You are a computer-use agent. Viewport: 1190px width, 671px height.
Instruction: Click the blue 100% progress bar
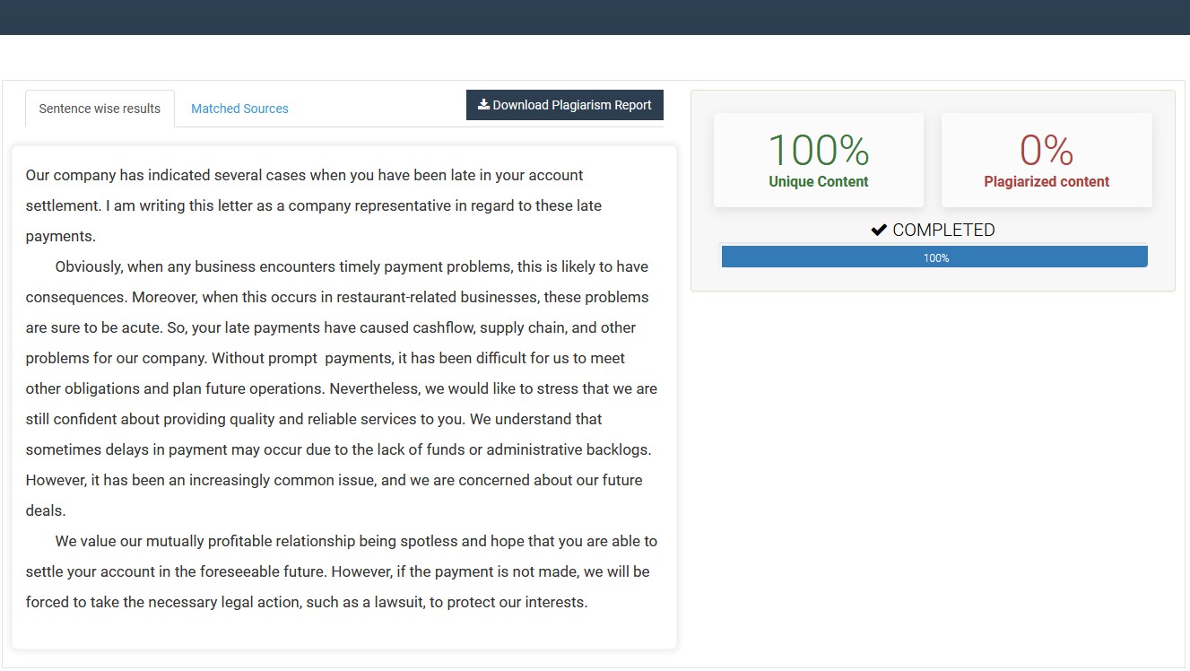tap(934, 257)
